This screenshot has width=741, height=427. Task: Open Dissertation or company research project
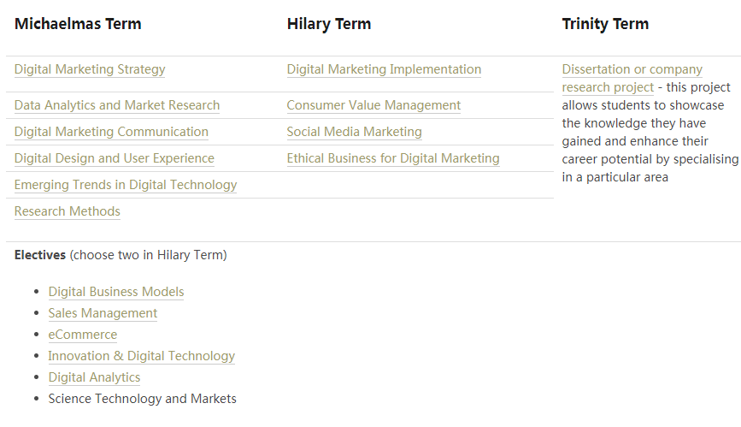(x=632, y=69)
